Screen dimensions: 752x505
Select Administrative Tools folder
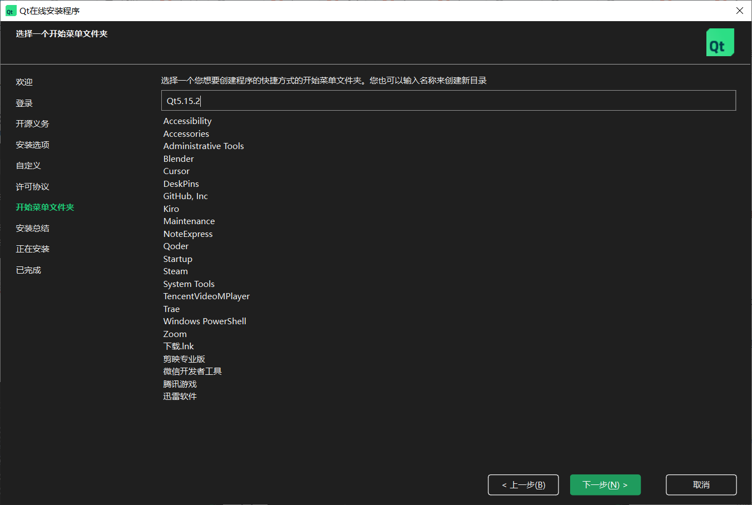tap(204, 146)
